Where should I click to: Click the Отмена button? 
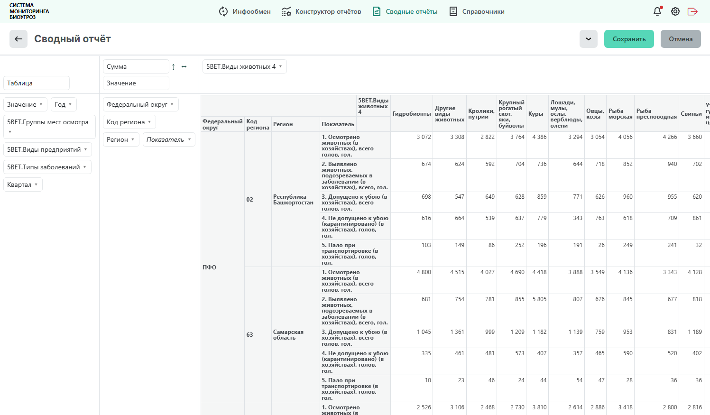[681, 39]
